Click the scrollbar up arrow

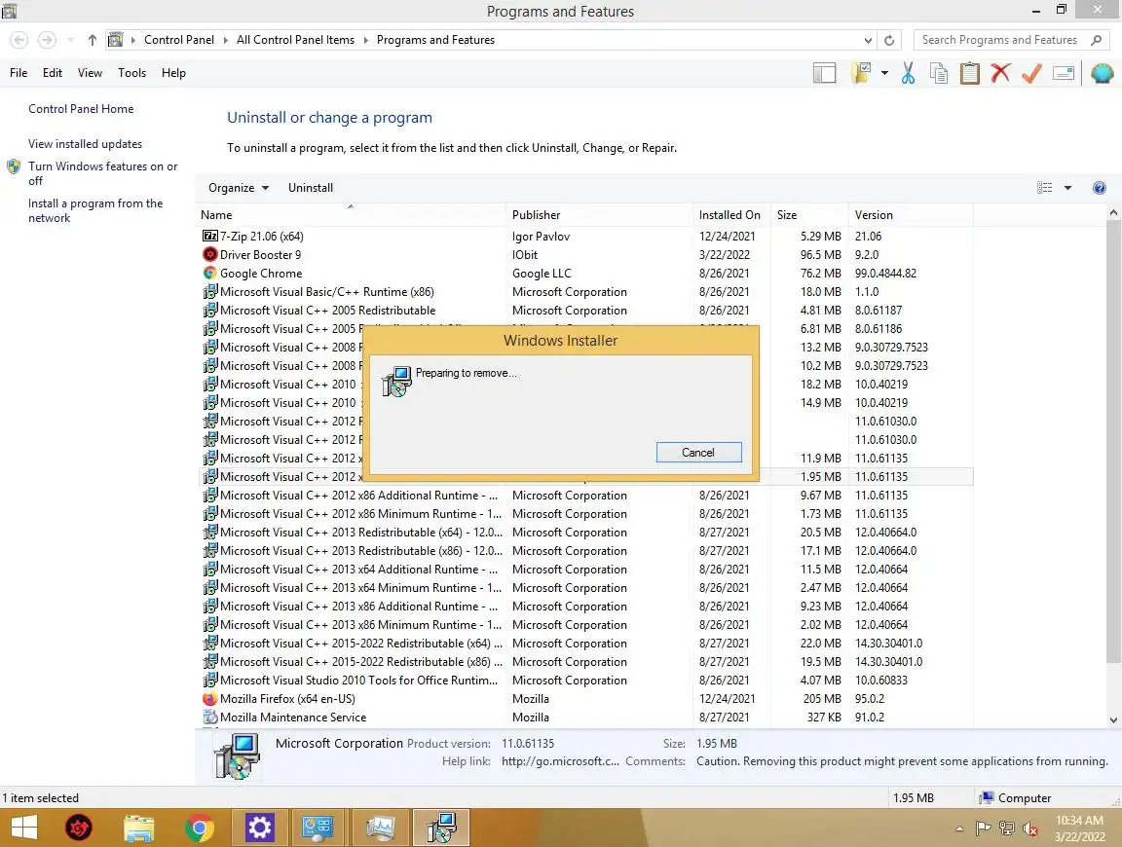click(1113, 212)
